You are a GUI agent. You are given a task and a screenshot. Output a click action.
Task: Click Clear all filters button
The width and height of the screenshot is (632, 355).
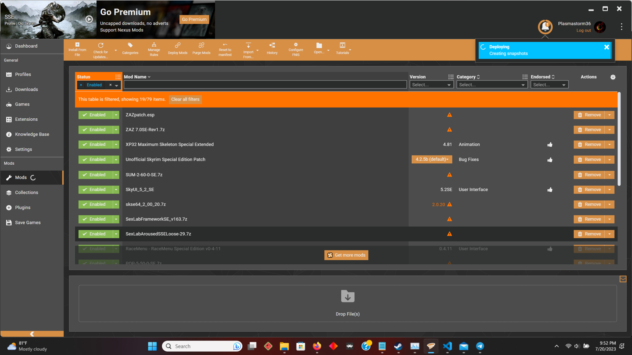[x=185, y=99]
